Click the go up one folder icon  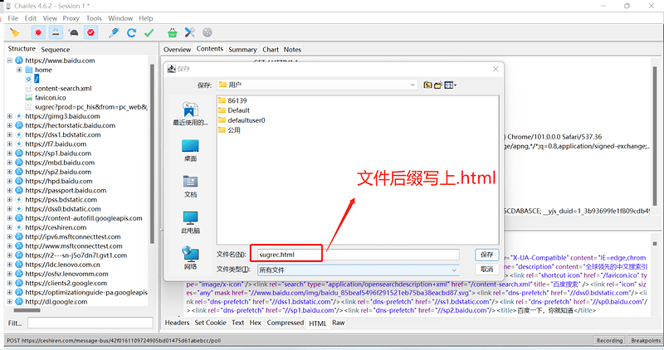tap(427, 85)
